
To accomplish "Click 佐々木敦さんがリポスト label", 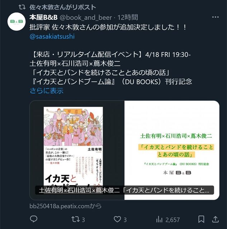I will (63, 7).
